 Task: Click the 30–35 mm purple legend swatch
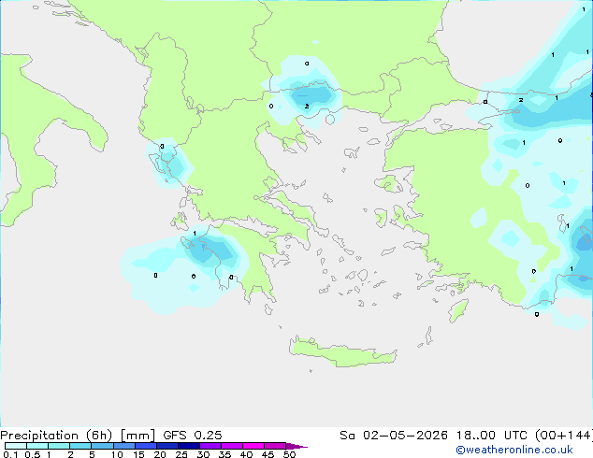[210, 446]
